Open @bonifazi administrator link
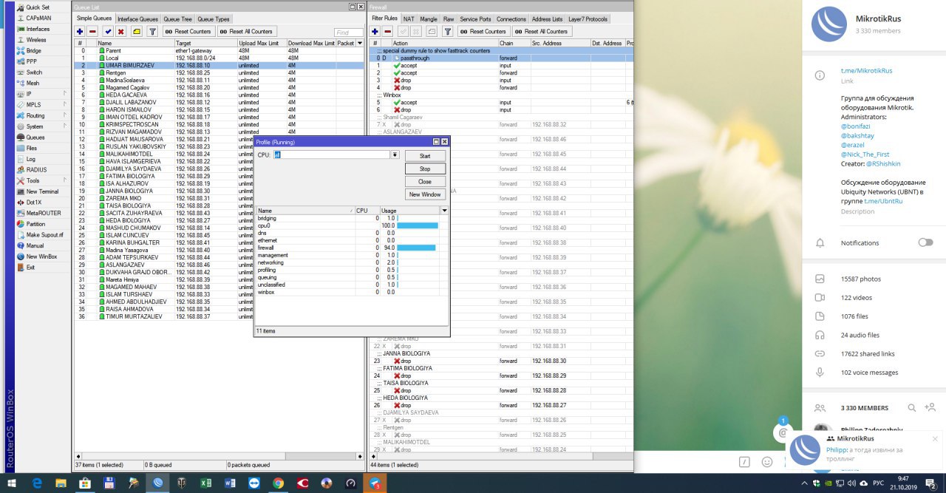The height and width of the screenshot is (493, 946). point(855,126)
